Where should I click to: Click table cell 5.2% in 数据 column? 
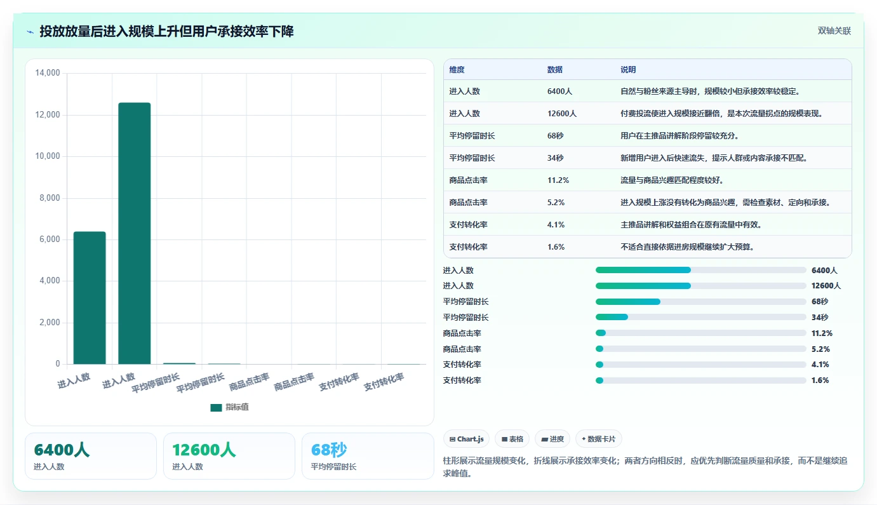556,203
